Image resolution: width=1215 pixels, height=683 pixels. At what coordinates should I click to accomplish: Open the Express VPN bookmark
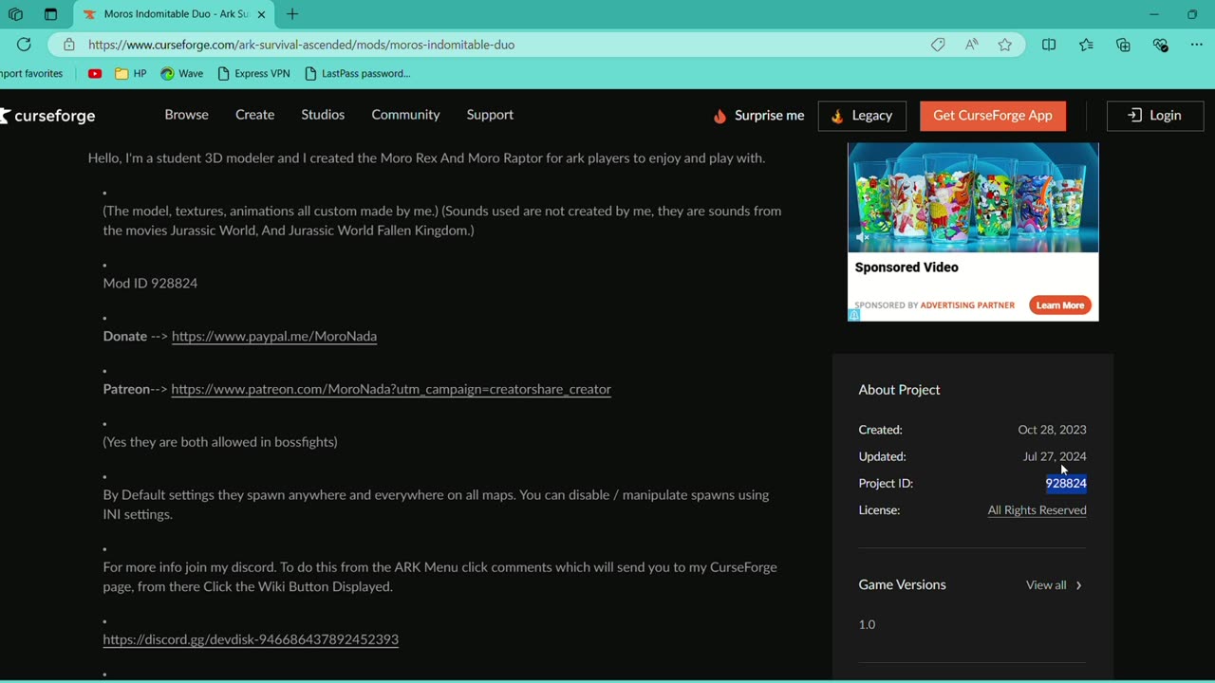(x=253, y=73)
